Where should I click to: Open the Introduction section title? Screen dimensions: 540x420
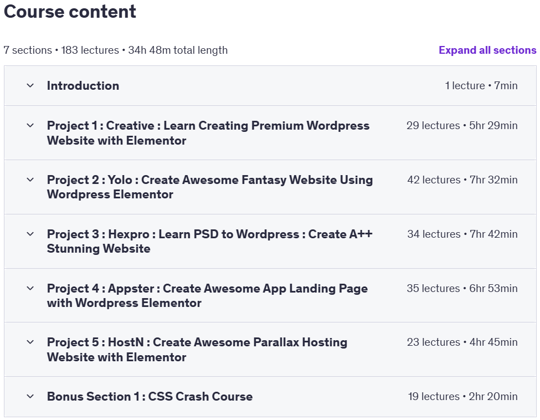83,86
